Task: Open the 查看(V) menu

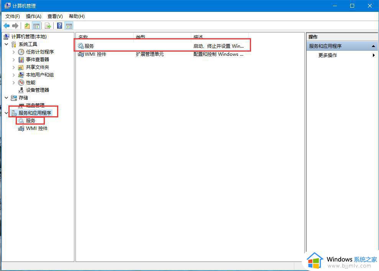Action: pos(55,16)
